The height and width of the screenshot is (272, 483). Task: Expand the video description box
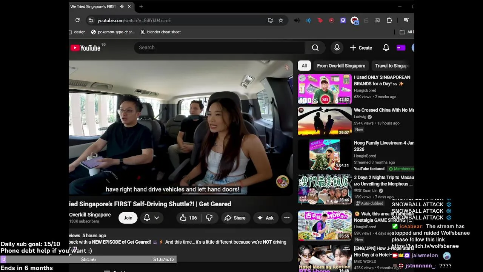click(x=181, y=245)
